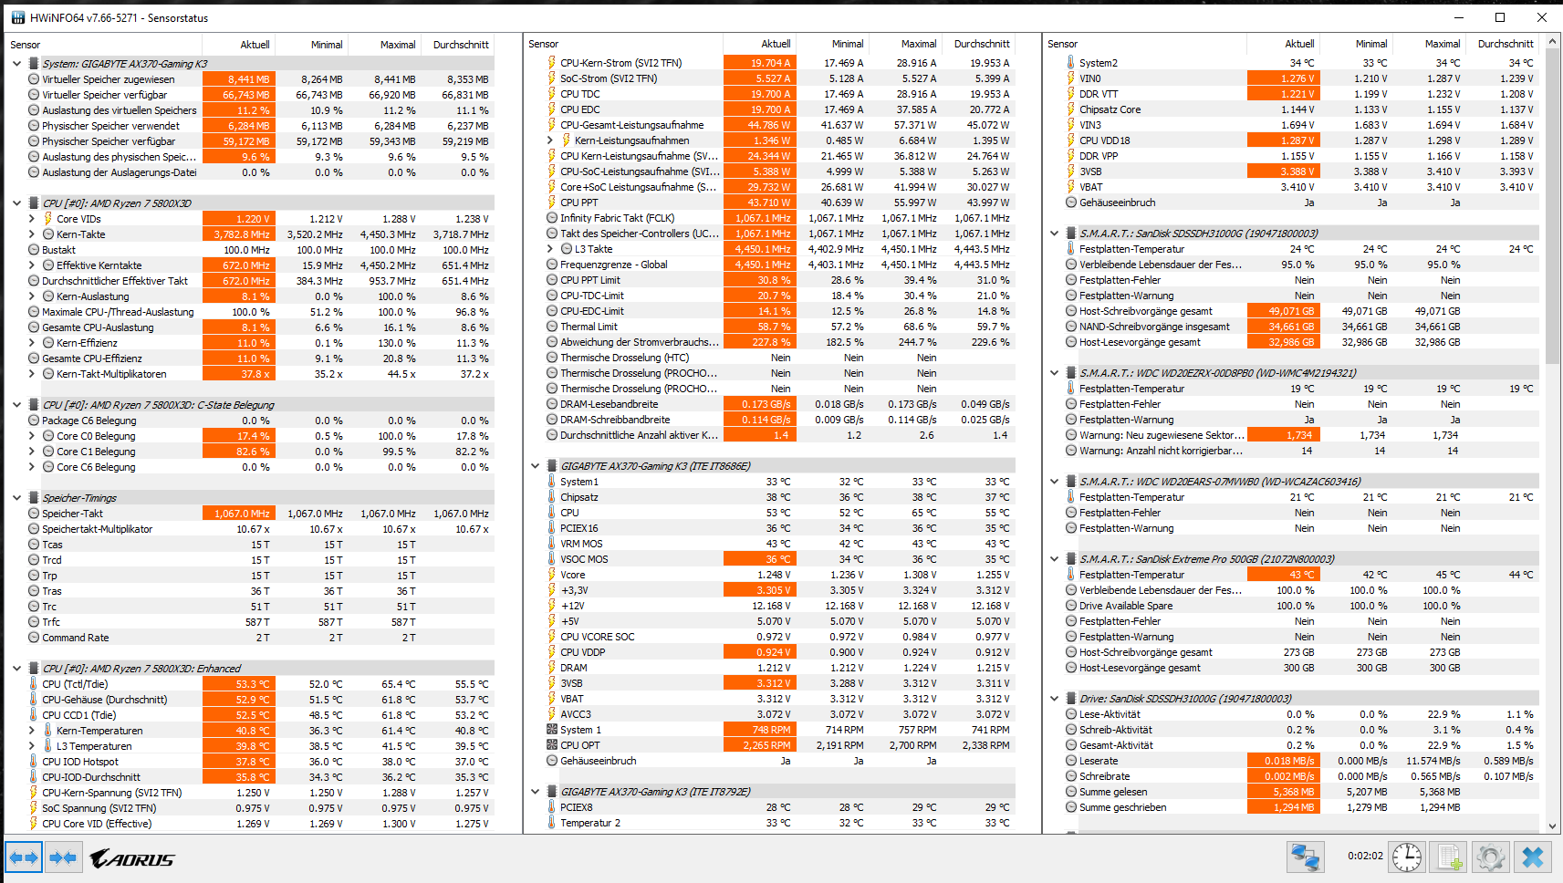Click circle icon beside Thermal Limit
This screenshot has width=1563, height=883.
(x=552, y=327)
